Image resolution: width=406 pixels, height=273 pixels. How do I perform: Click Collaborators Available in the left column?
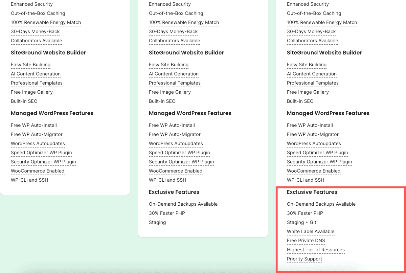point(37,41)
